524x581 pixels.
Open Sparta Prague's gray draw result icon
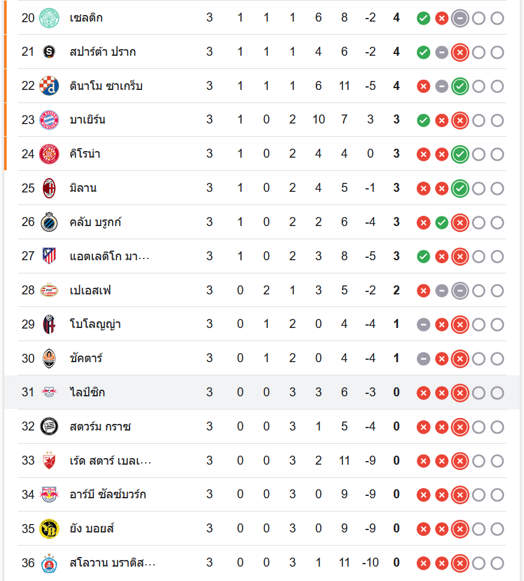(x=442, y=52)
